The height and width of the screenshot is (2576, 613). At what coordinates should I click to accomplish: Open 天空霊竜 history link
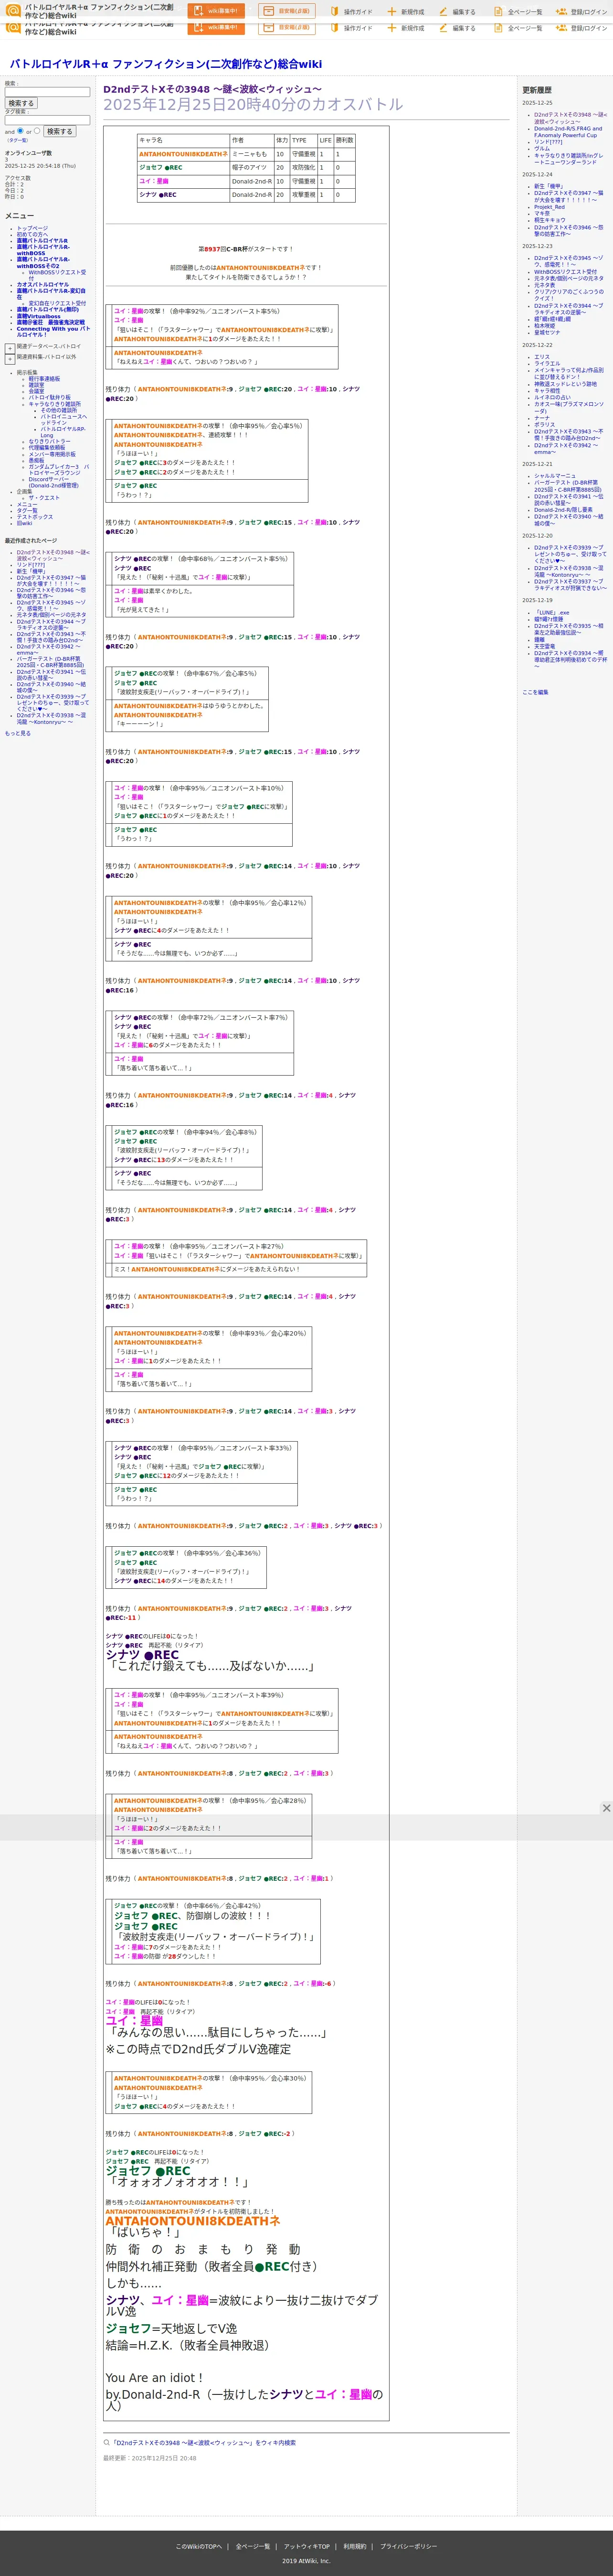coord(544,646)
